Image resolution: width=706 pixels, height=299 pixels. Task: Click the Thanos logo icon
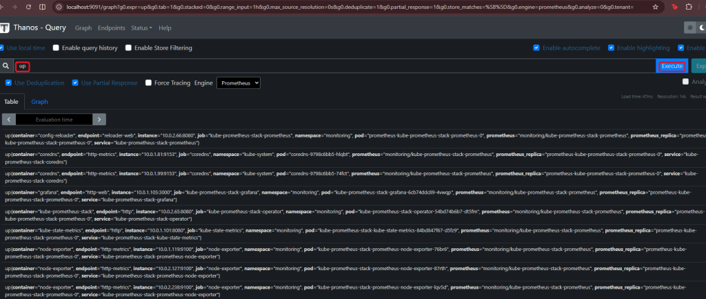[4, 27]
